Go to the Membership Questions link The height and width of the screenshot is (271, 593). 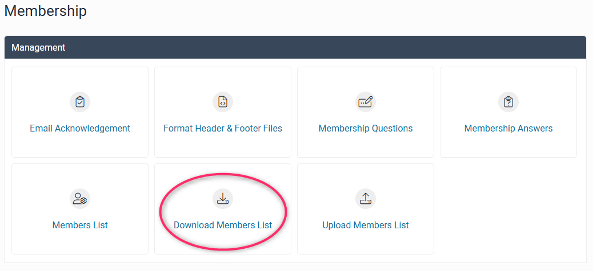click(366, 129)
